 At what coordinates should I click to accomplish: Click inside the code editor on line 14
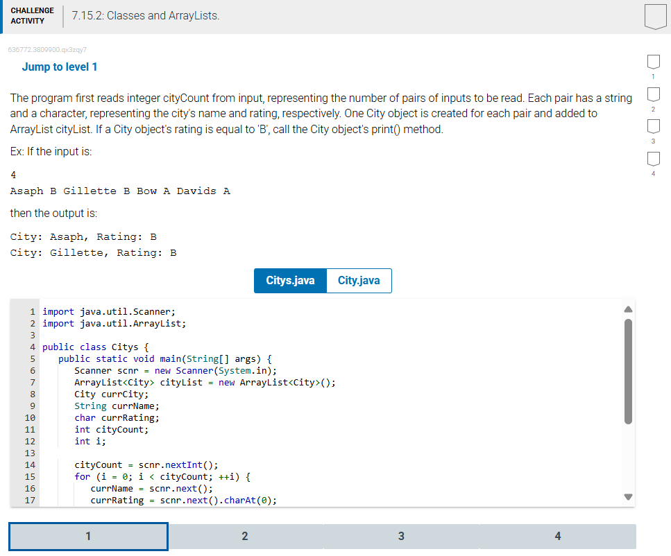click(x=139, y=464)
